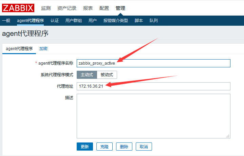
Task: Click inside the 描述 text area
Action: (153, 116)
